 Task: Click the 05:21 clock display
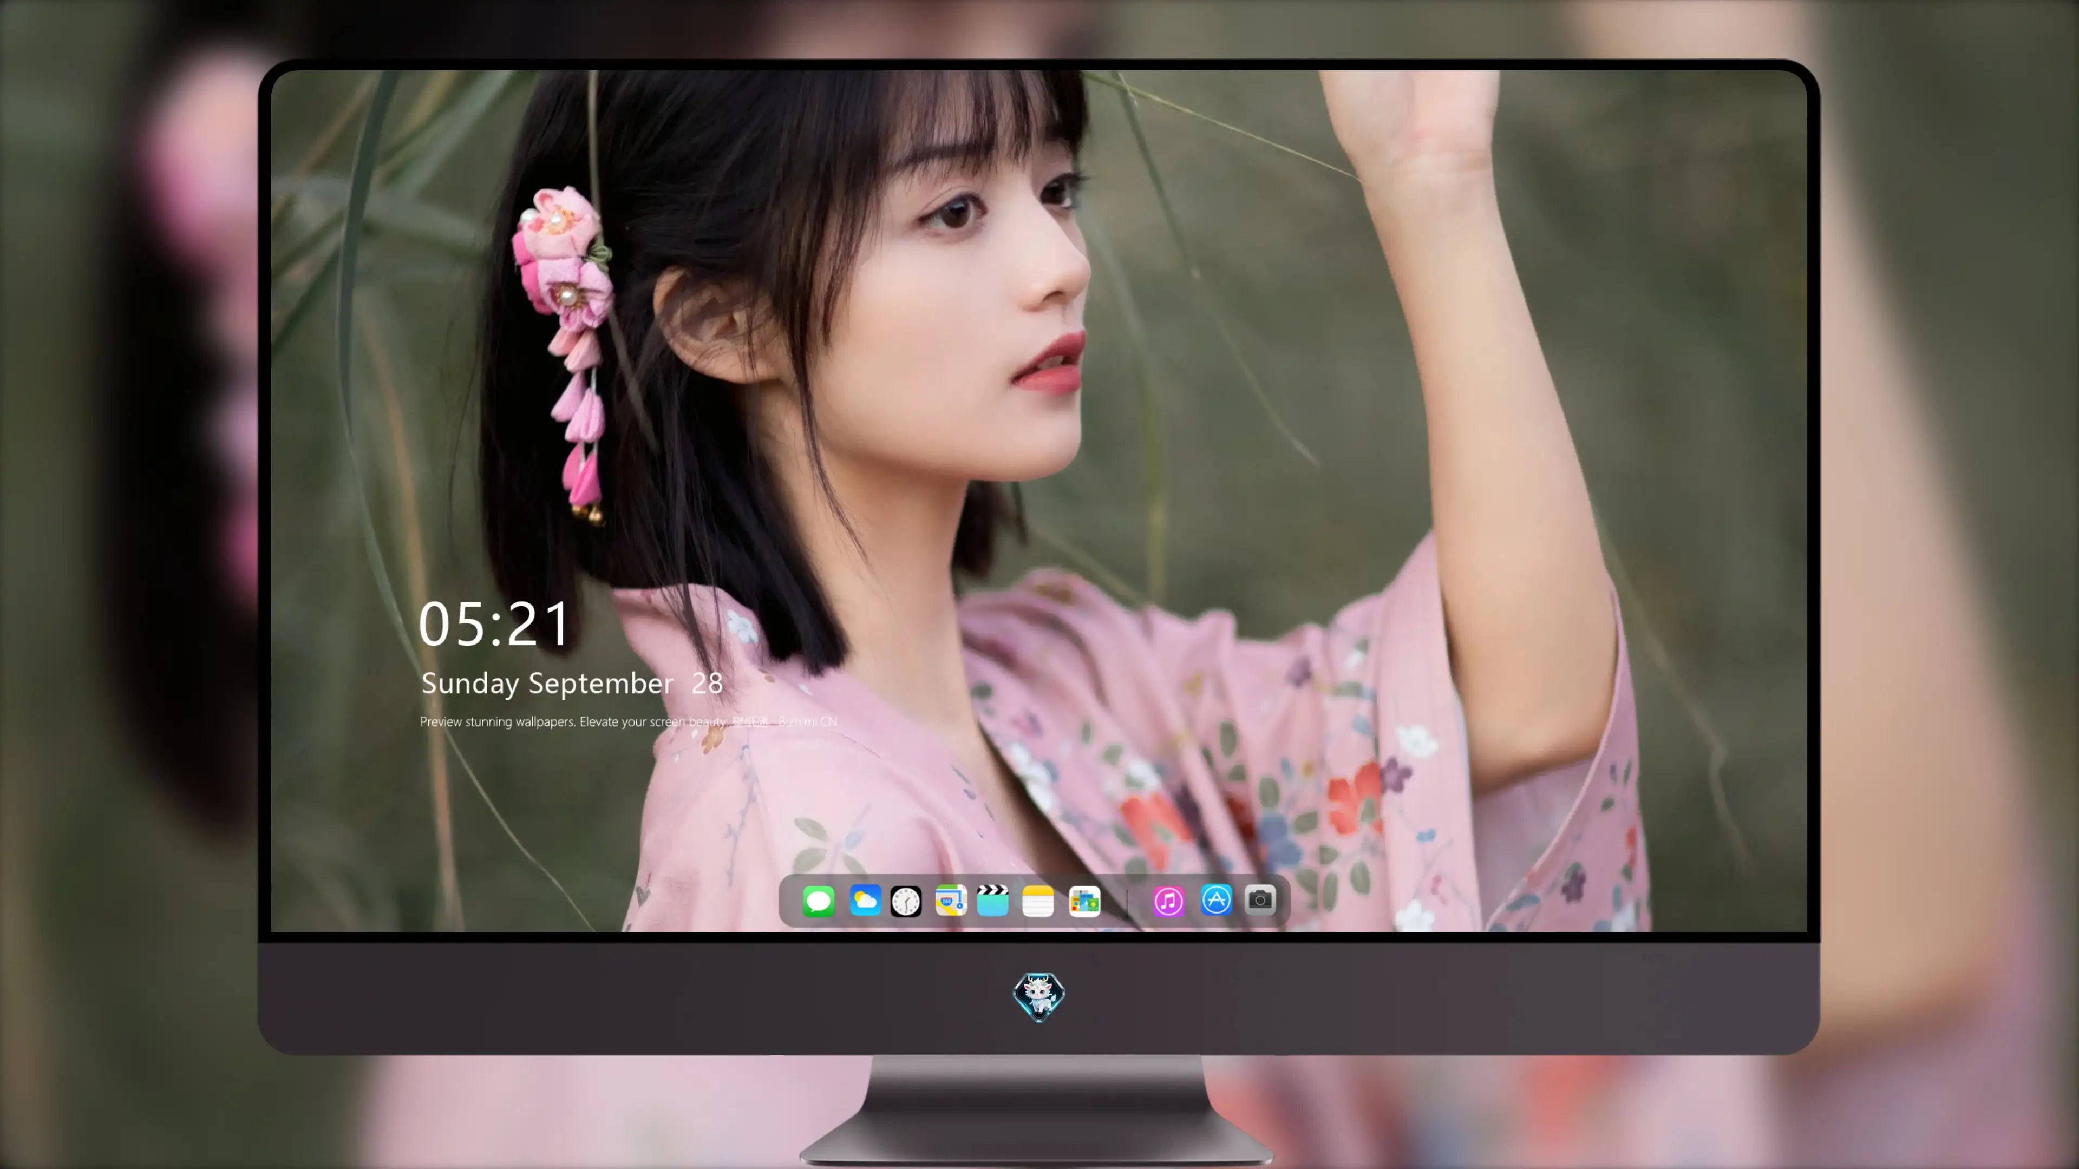coord(494,623)
